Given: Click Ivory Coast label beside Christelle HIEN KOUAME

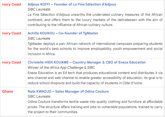Looking at the screenshot, I should tap(12, 62).
